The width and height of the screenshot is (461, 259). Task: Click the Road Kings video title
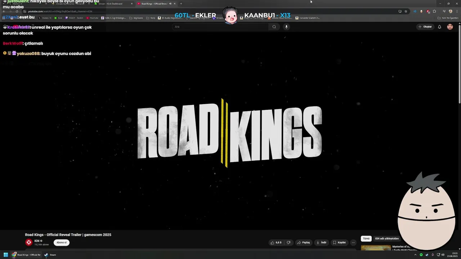68,235
